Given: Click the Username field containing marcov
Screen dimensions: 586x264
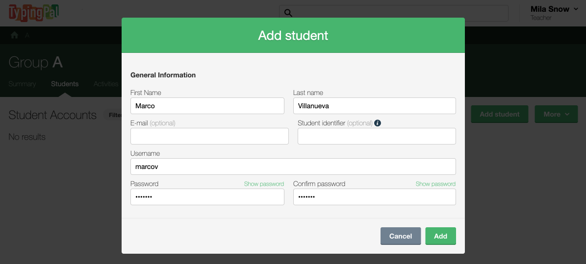Looking at the screenshot, I should tap(293, 167).
